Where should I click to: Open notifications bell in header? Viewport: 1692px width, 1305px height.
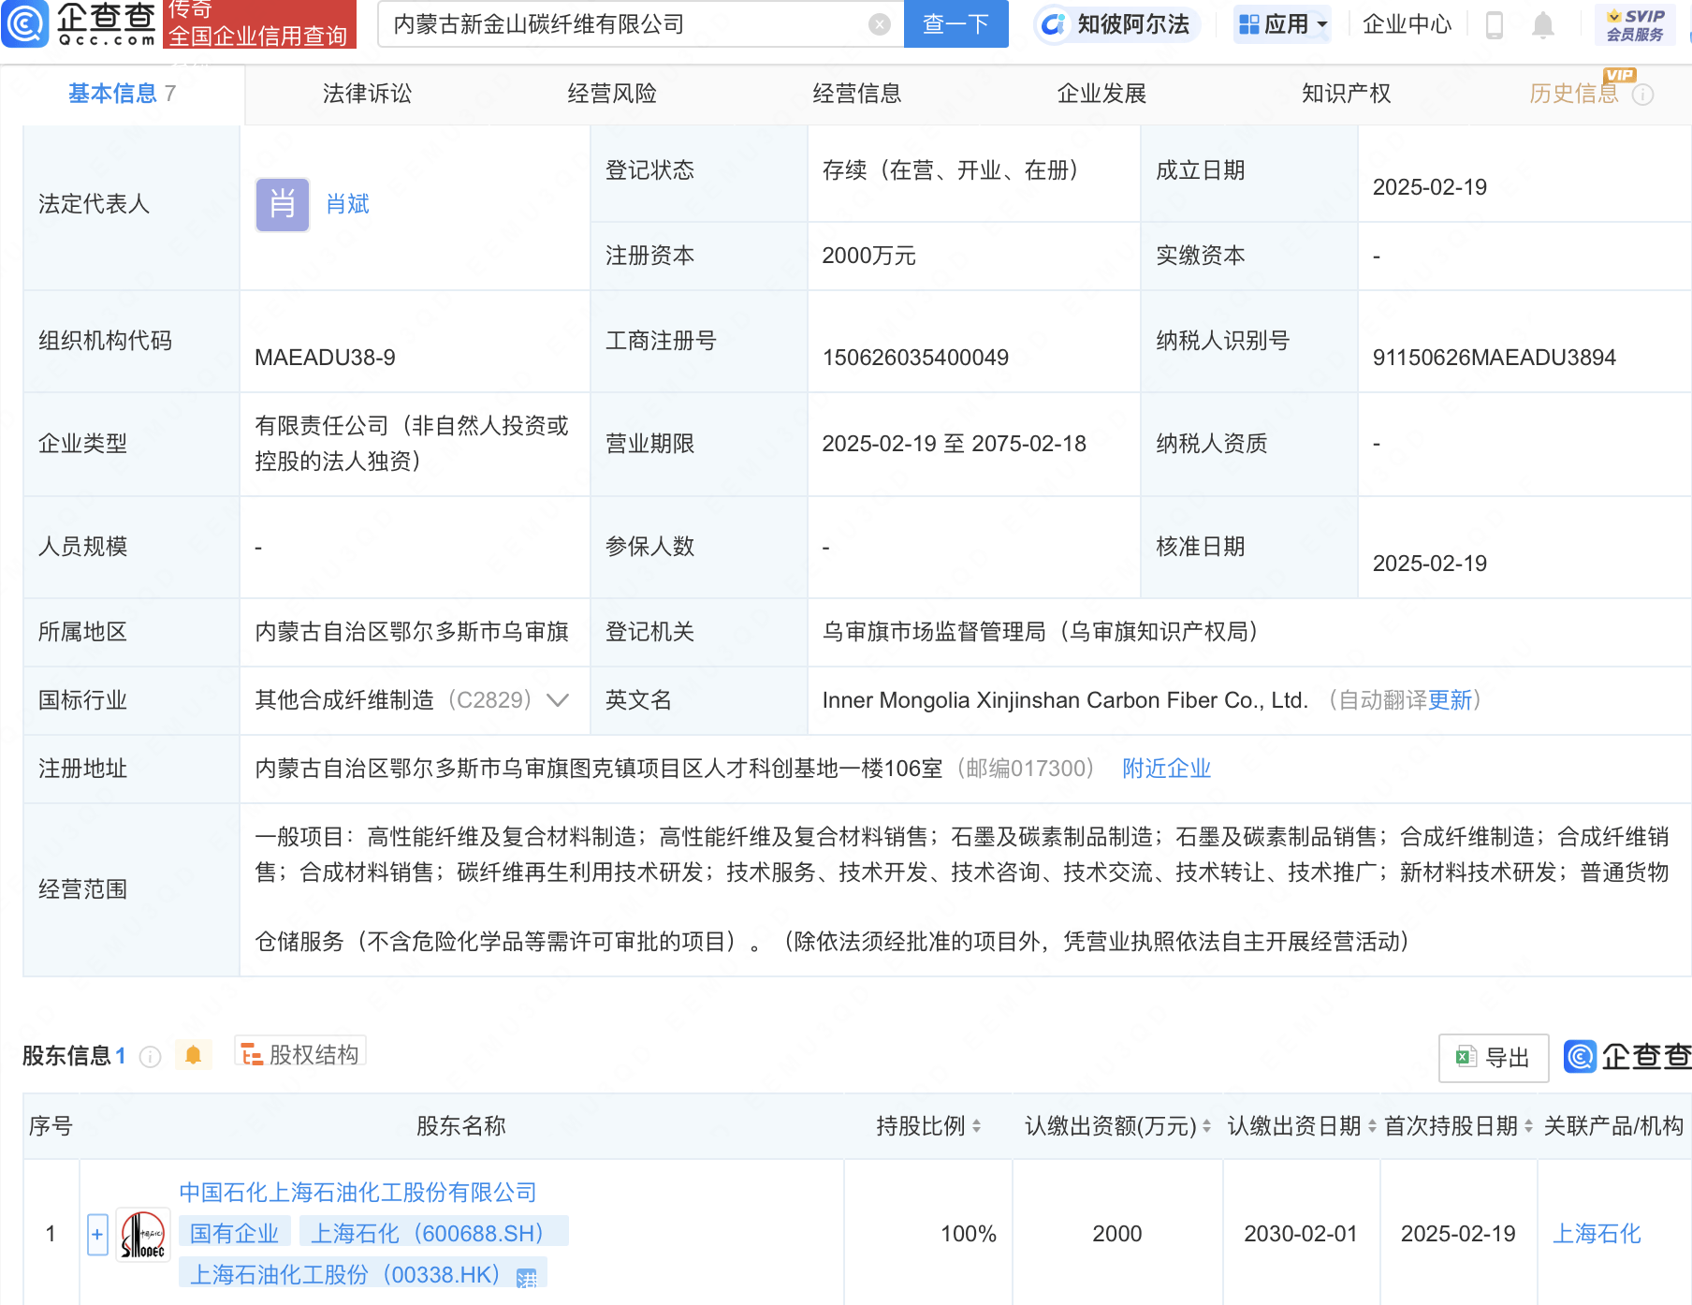(x=1543, y=24)
